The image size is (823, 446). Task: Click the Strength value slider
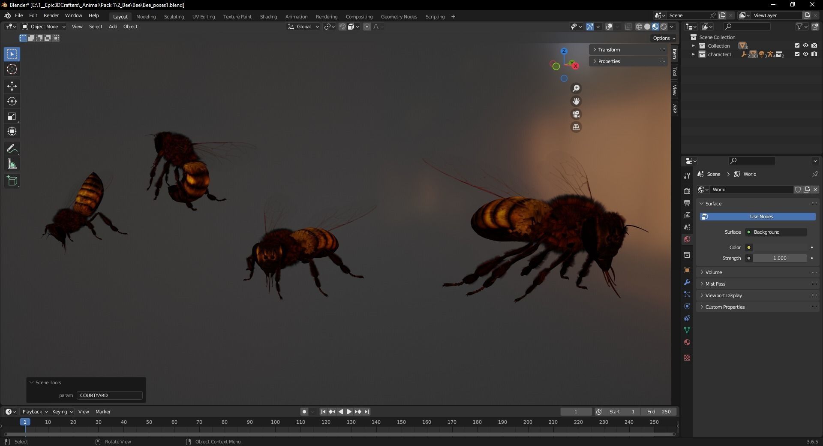coord(780,258)
